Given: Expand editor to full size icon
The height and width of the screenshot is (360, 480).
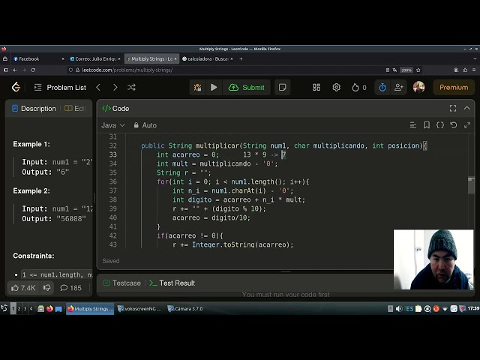Looking at the screenshot, I should pyautogui.click(x=467, y=125).
